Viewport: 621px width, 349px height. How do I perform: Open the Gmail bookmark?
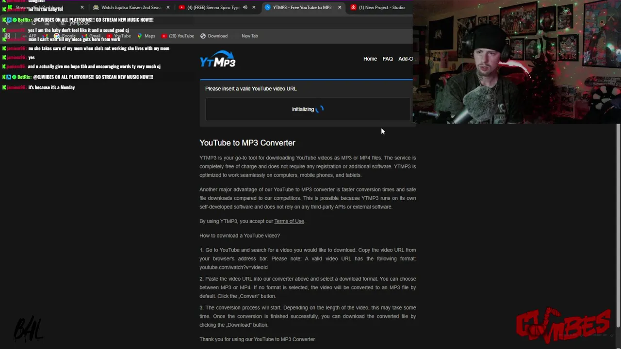point(91,36)
